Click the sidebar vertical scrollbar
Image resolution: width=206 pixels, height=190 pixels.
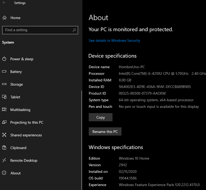pyautogui.click(x=82, y=132)
